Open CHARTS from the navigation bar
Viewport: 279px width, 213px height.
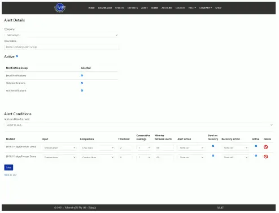pyautogui.click(x=120, y=8)
